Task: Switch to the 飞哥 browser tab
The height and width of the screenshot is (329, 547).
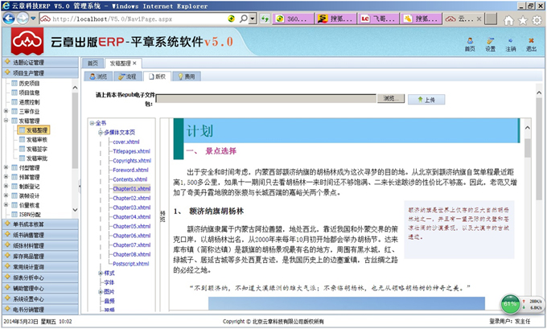Action: pos(379,19)
